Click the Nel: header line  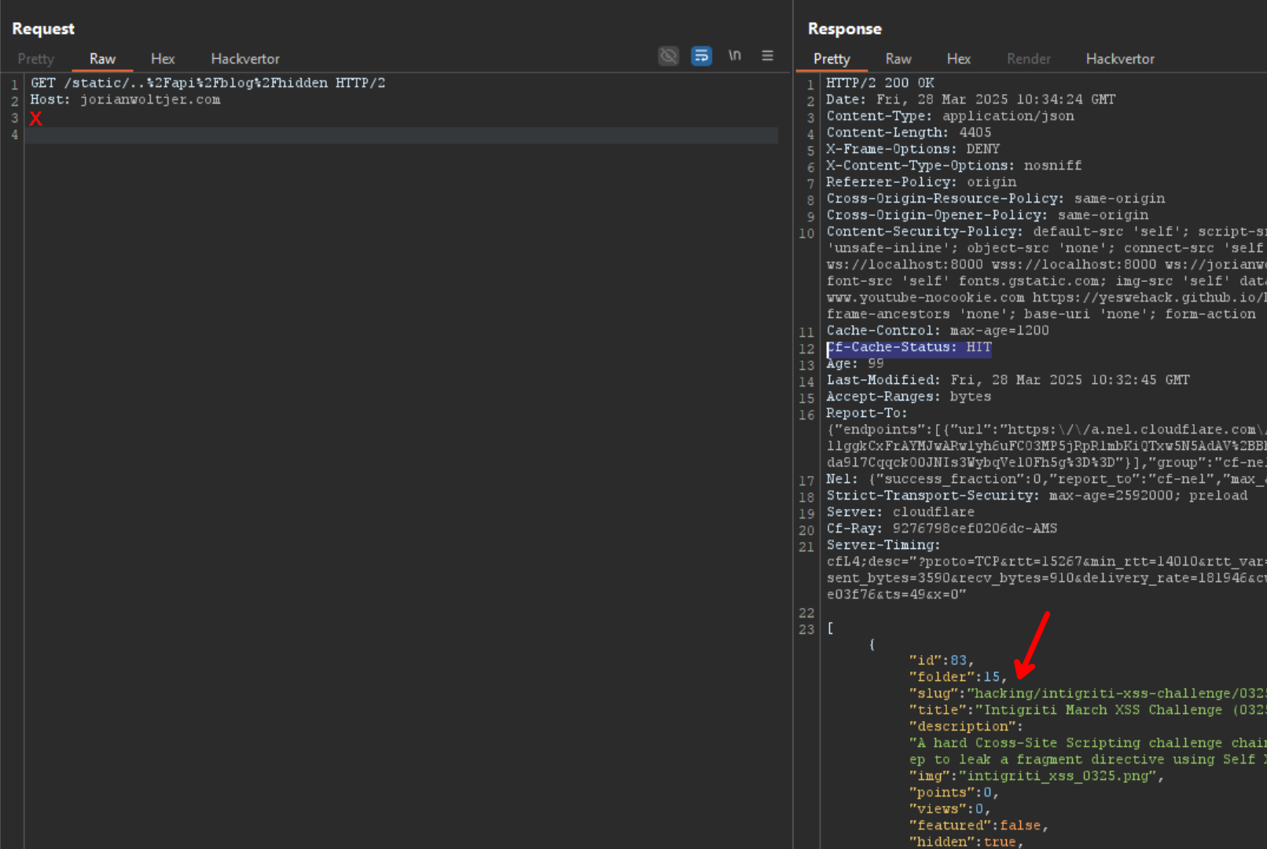tap(1045, 479)
